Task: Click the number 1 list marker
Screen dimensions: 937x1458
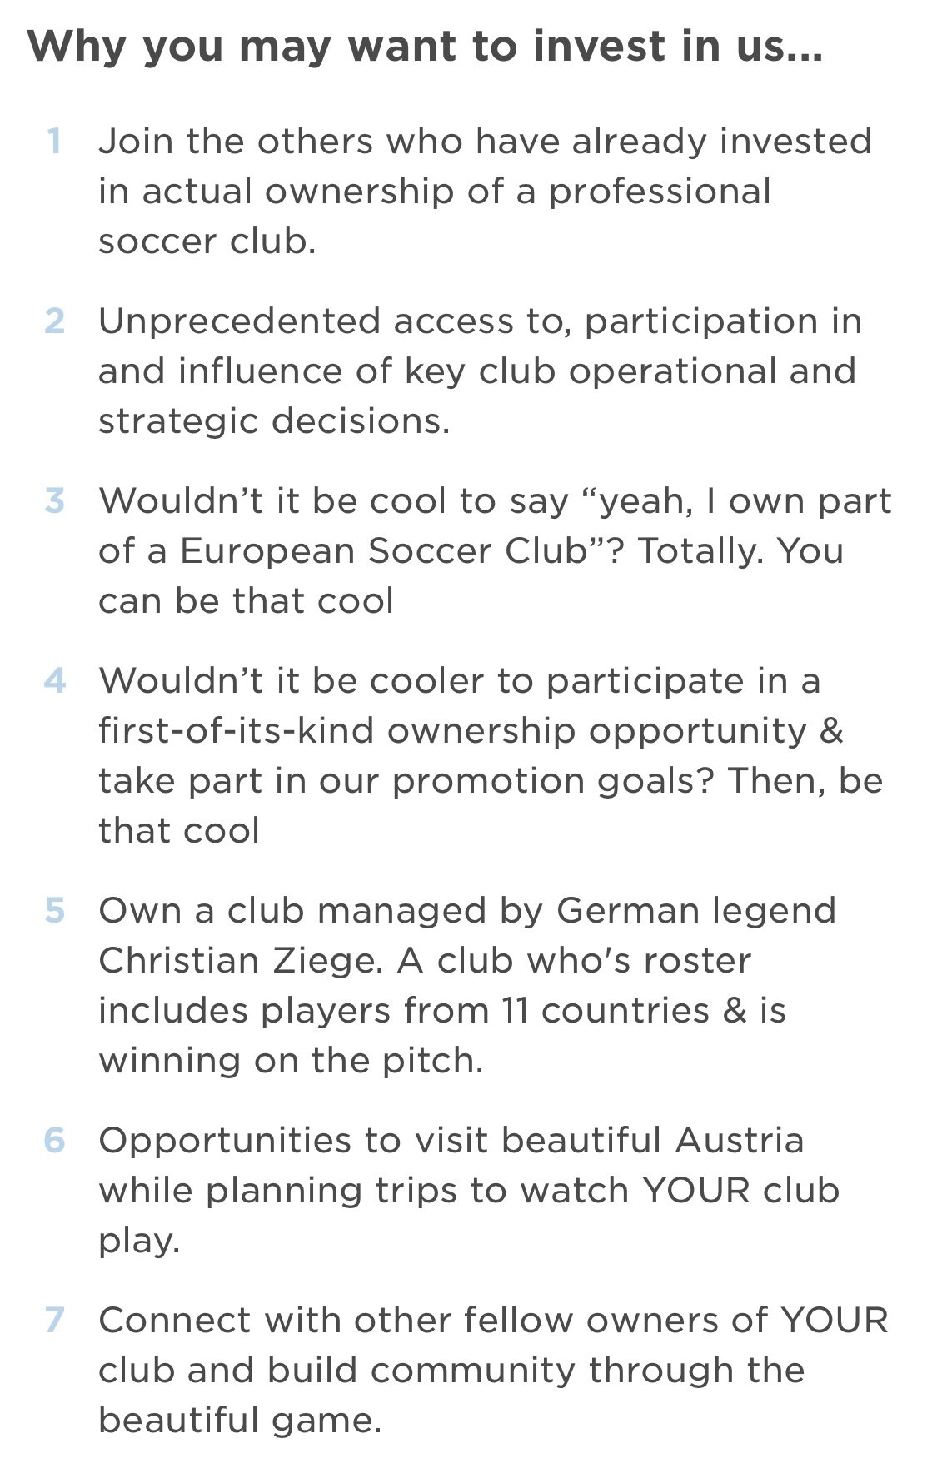Action: [x=54, y=141]
